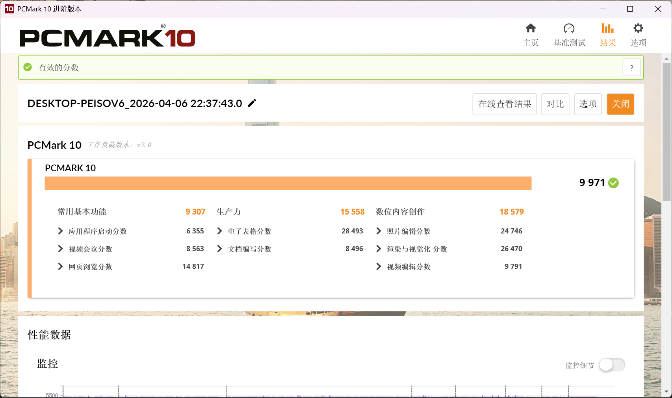The width and height of the screenshot is (672, 398).
Task: Click the orange PCMark 10 score bar
Action: [288, 183]
